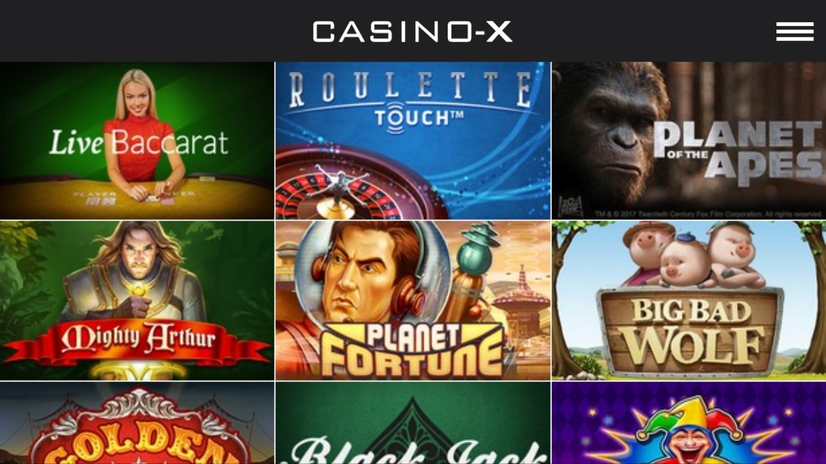Open the Black Jack game tile
This screenshot has height=464, width=826.
[413, 423]
